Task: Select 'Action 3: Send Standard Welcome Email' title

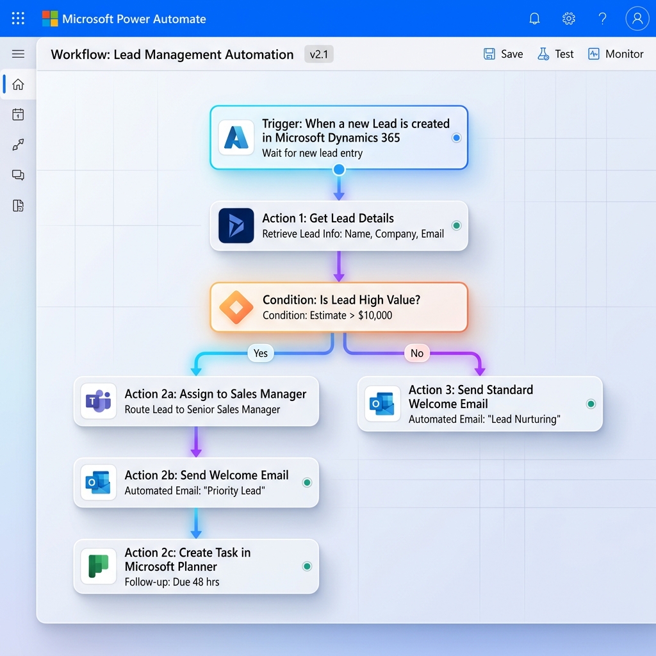Action: [471, 397]
